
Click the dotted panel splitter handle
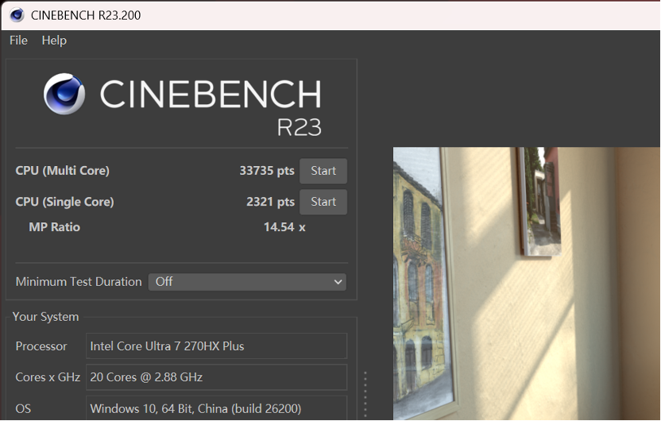coord(365,395)
